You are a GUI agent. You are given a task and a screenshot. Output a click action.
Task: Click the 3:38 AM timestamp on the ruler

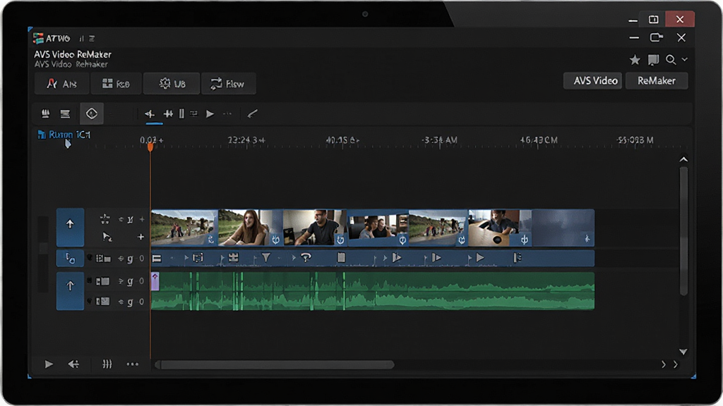tap(439, 140)
